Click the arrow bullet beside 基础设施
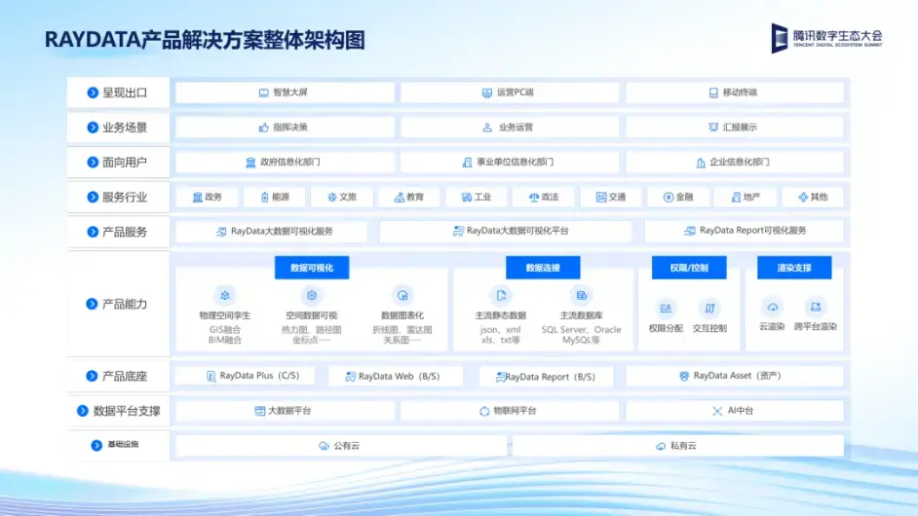Image resolution: width=918 pixels, height=516 pixels. point(96,445)
